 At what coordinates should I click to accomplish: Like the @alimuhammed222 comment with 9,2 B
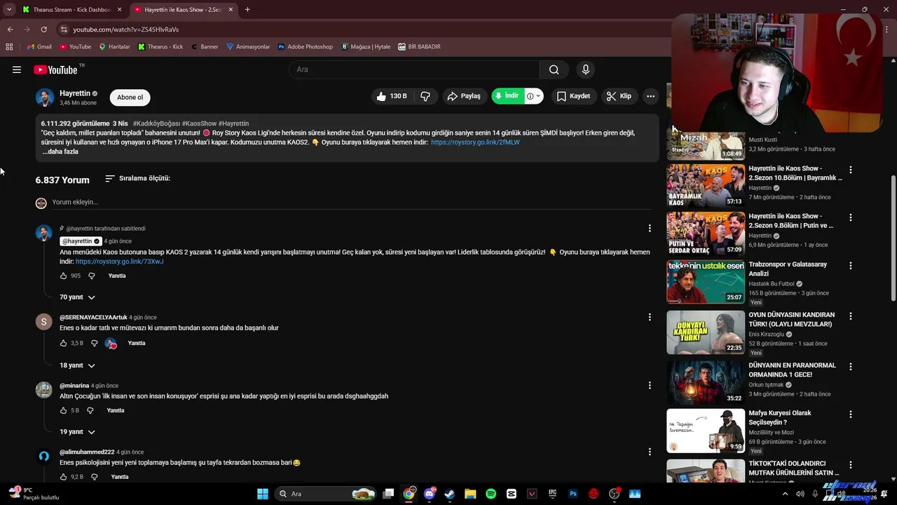tap(64, 477)
